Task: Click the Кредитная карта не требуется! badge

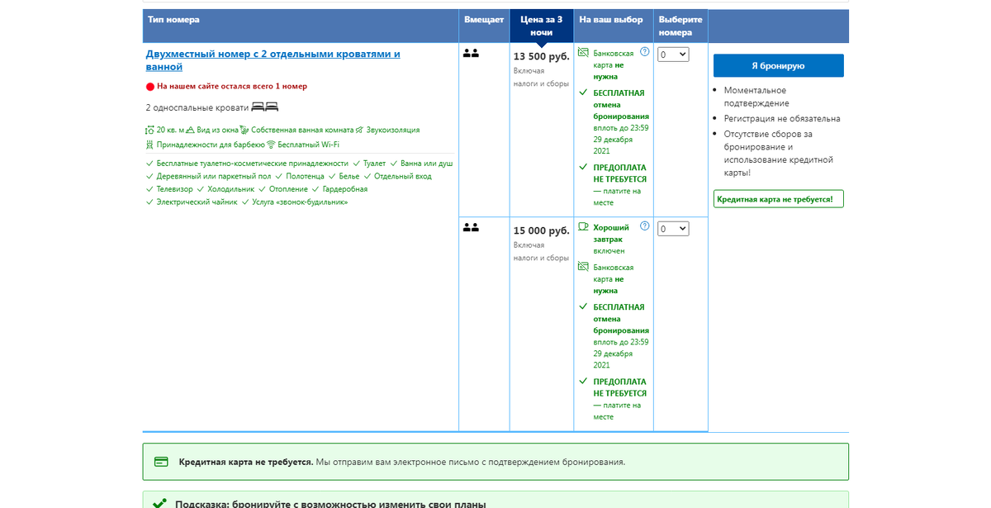Action: coord(778,199)
